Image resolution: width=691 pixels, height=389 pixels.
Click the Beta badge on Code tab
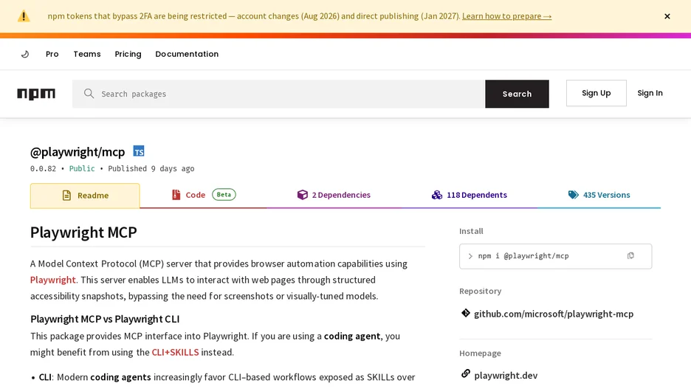point(224,194)
